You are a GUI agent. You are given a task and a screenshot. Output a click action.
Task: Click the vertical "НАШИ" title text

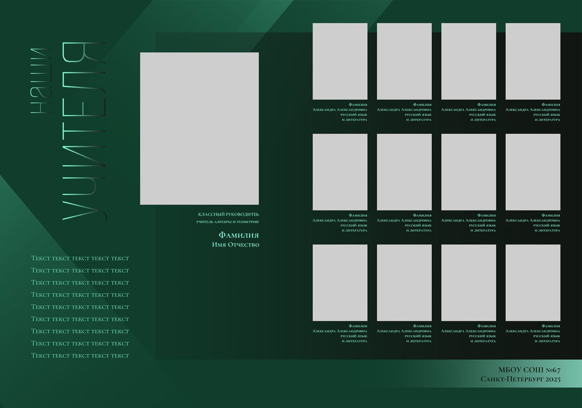pyautogui.click(x=41, y=81)
